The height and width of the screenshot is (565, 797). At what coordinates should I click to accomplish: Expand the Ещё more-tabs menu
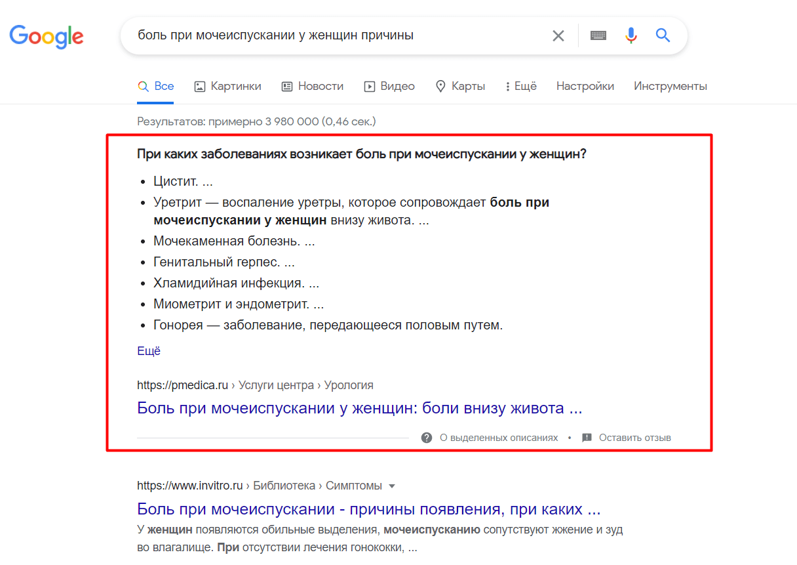coord(521,86)
